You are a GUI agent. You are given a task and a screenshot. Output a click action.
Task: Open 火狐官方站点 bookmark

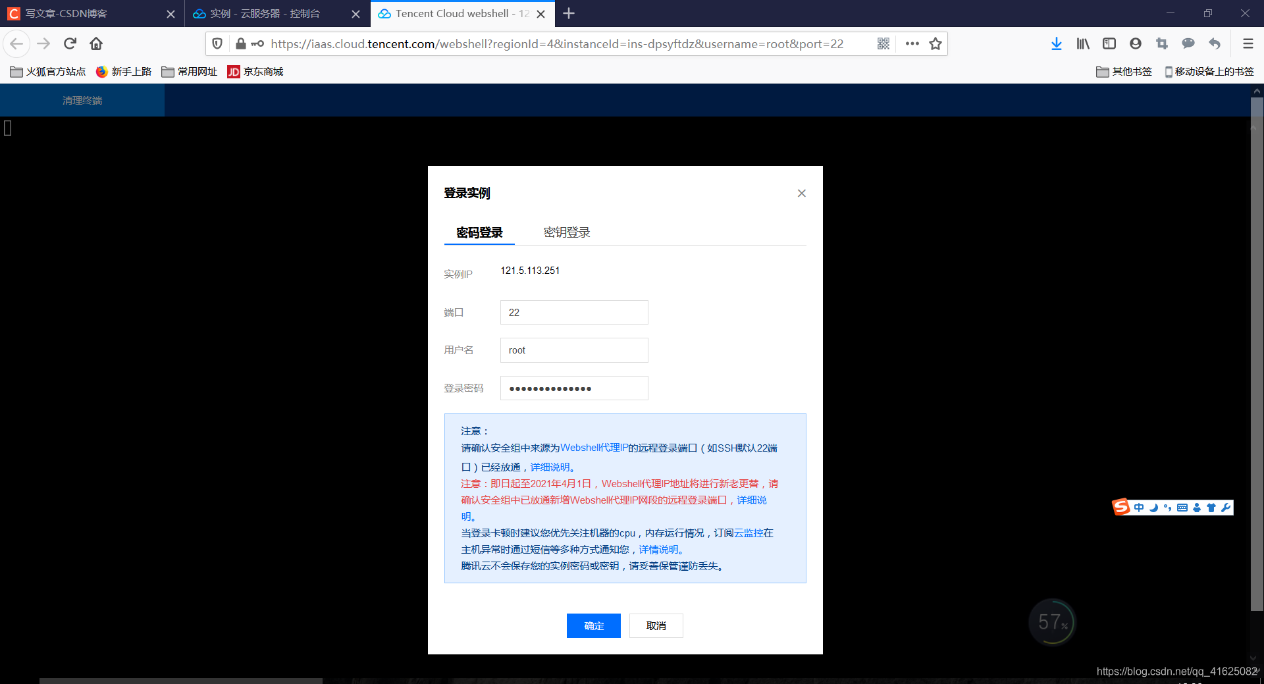pos(48,71)
